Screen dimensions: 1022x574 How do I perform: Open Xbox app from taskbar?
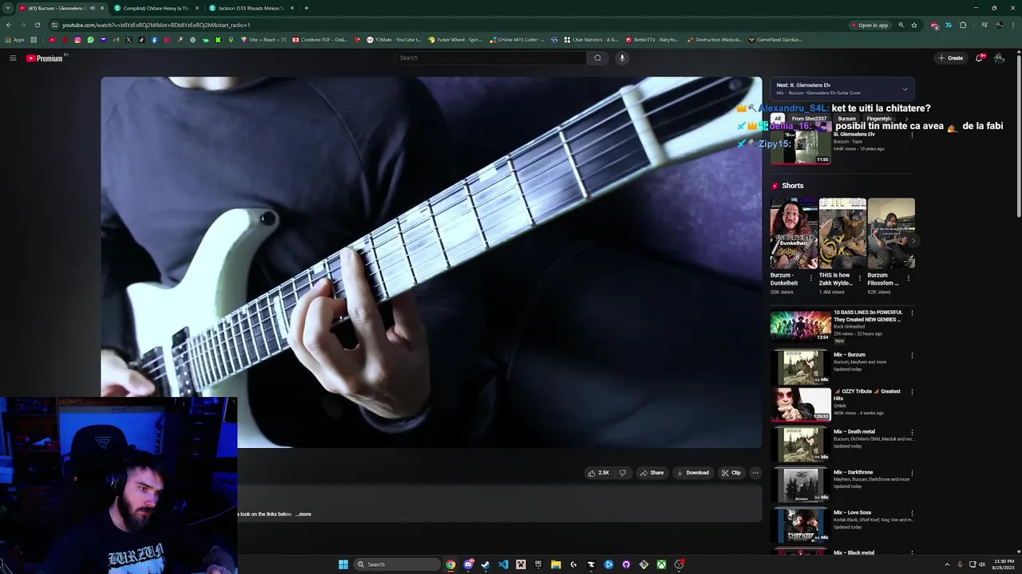[661, 564]
